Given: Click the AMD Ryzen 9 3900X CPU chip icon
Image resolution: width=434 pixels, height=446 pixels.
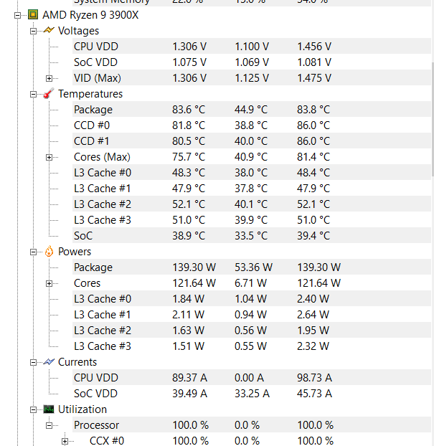Looking at the screenshot, I should coord(33,15).
